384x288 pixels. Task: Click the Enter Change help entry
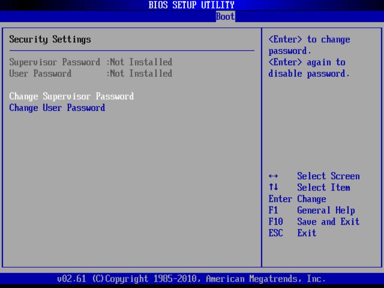297,199
